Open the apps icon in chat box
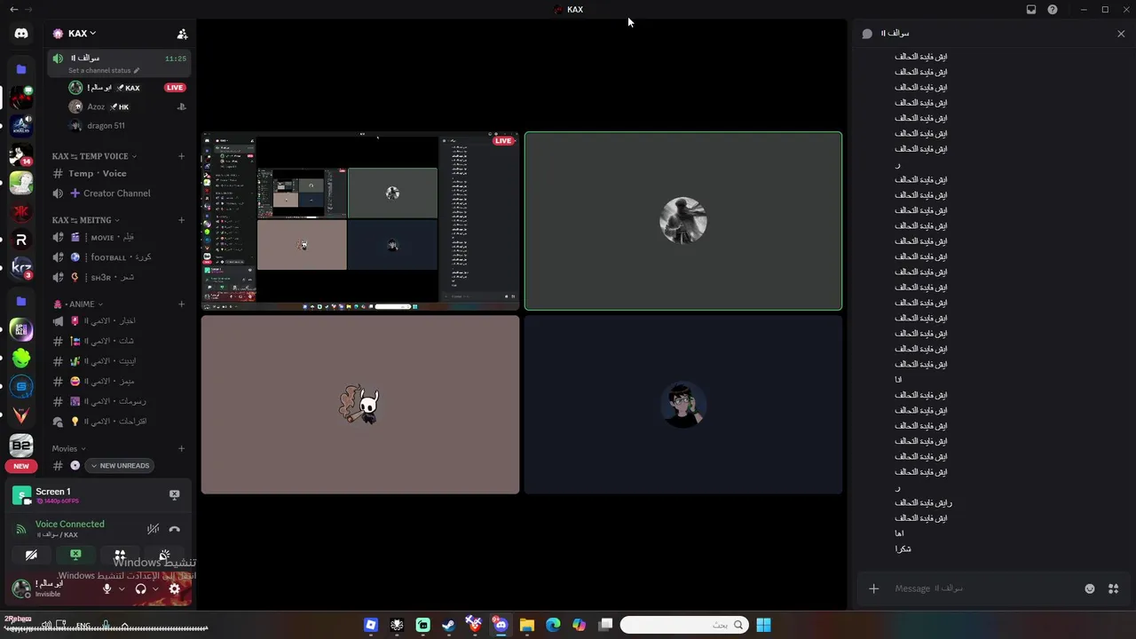Viewport: 1136px width, 639px height. pos(1113,588)
